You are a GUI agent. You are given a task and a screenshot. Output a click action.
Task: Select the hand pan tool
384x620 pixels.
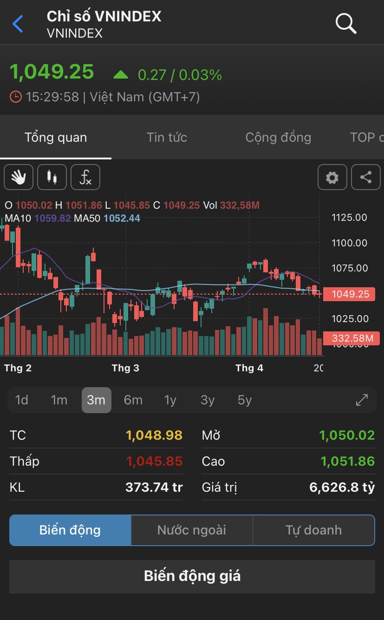pos(19,177)
